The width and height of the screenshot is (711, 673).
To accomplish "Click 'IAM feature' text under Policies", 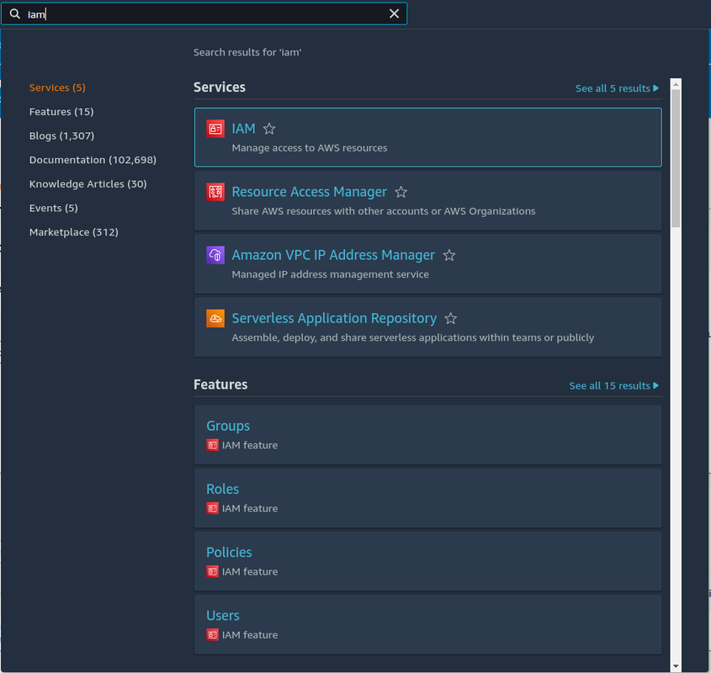I will click(x=250, y=572).
